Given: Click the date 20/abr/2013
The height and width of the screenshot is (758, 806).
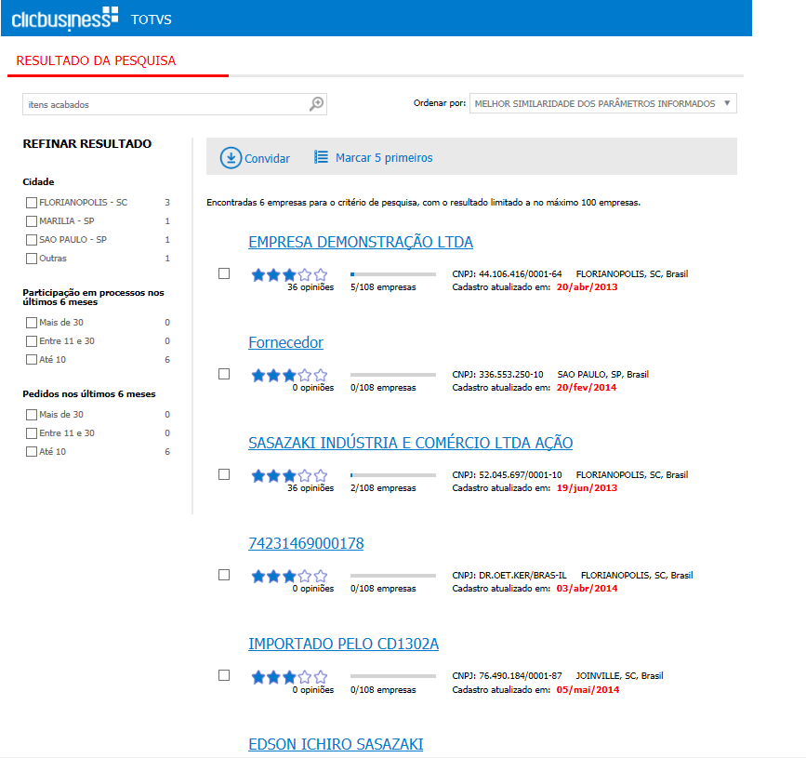Looking at the screenshot, I should pos(587,287).
